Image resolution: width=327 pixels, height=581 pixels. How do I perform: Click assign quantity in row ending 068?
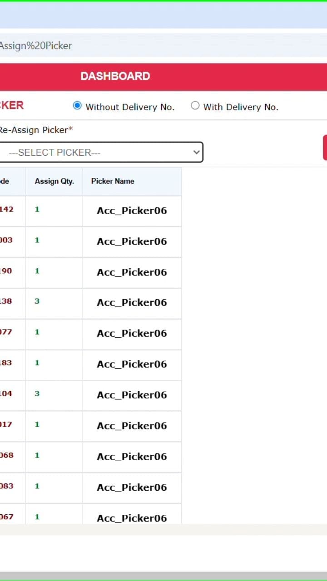pos(37,455)
